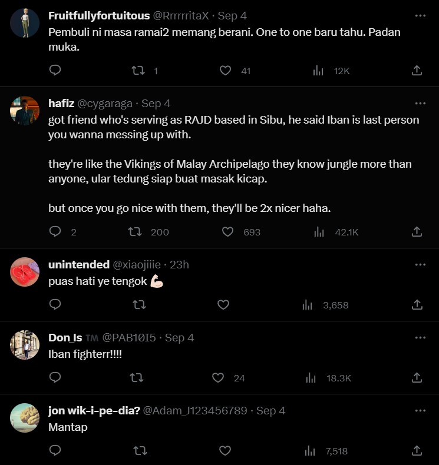View analytics of Fruitfullyfortuitous tweet showing 12K

319,71
